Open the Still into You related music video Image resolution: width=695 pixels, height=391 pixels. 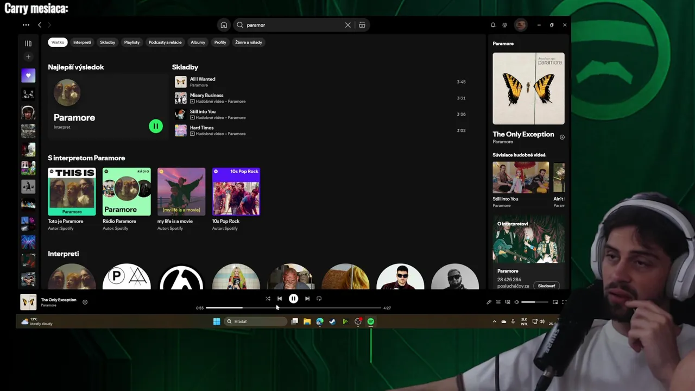[x=520, y=185]
